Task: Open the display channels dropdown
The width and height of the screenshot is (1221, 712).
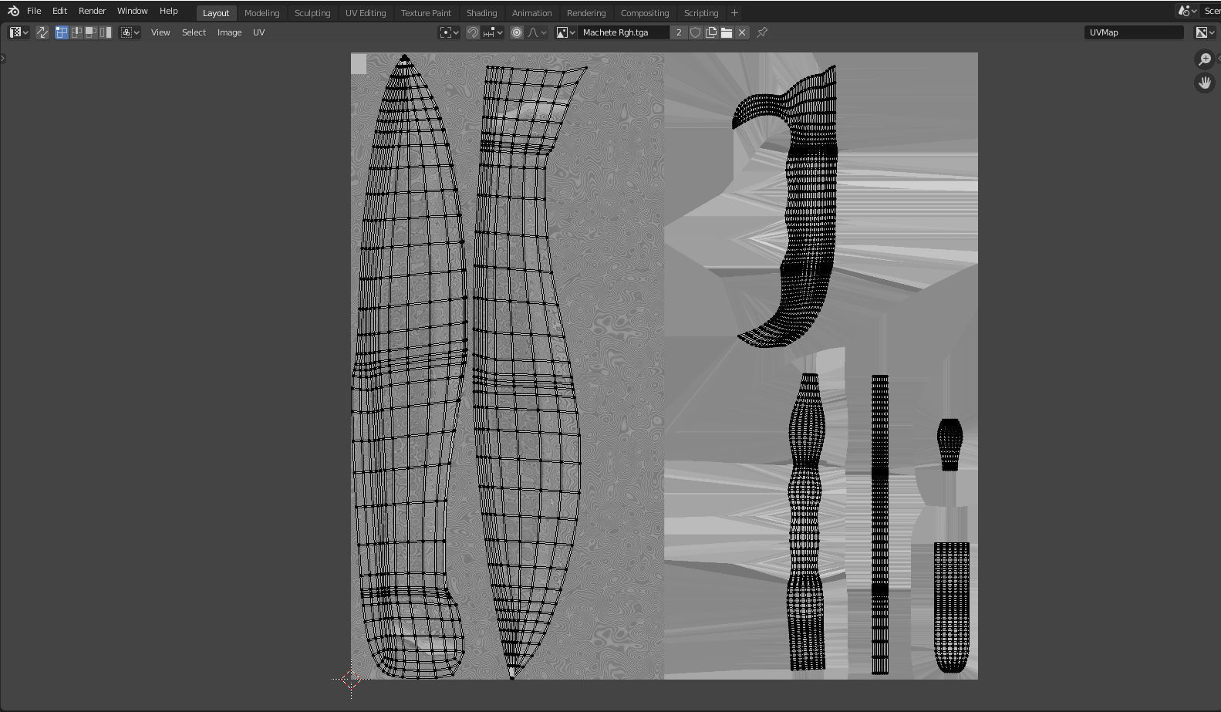Action: coord(1205,32)
